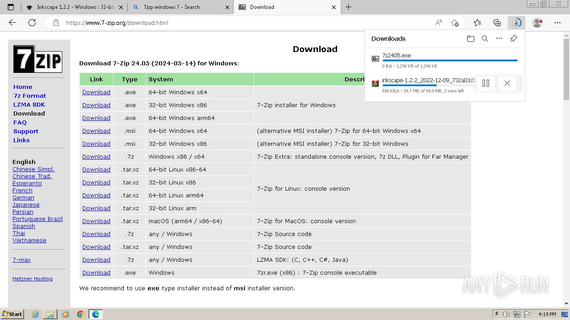570x320 pixels.
Task: Open FAQ page
Action: tap(20, 122)
